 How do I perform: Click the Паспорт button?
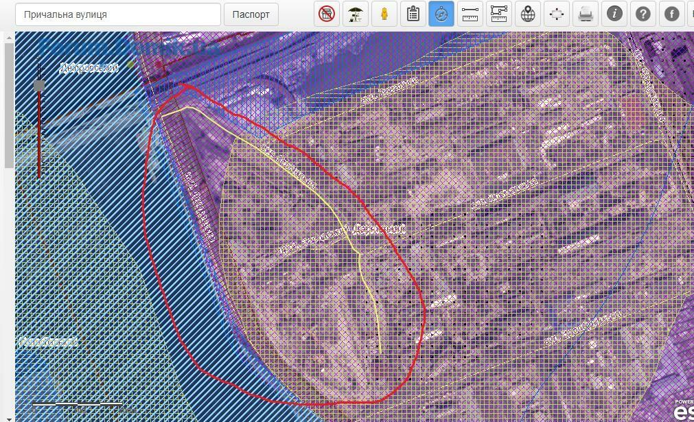pyautogui.click(x=251, y=14)
